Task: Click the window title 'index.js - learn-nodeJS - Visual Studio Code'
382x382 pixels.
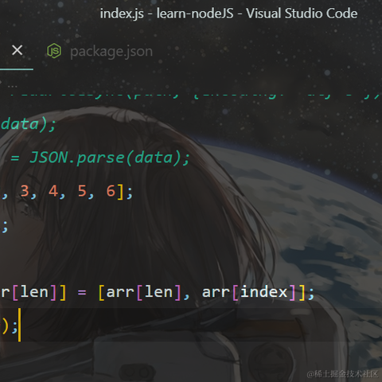Action: pyautogui.click(x=228, y=14)
